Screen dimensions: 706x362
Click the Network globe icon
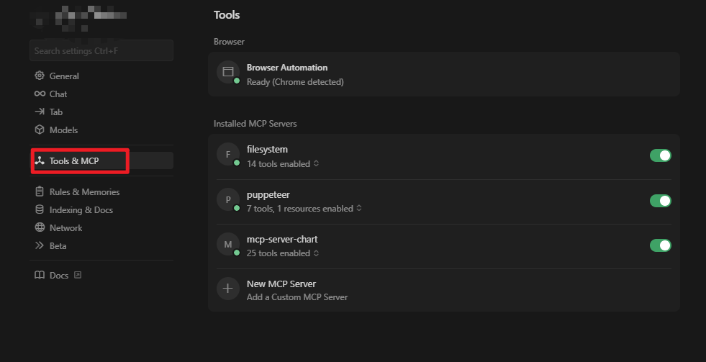point(40,228)
